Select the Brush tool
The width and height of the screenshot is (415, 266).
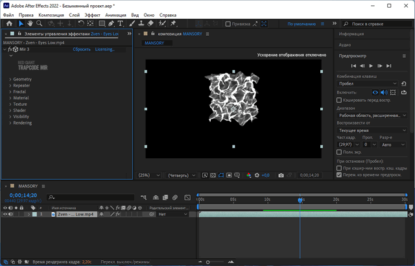pos(131,23)
